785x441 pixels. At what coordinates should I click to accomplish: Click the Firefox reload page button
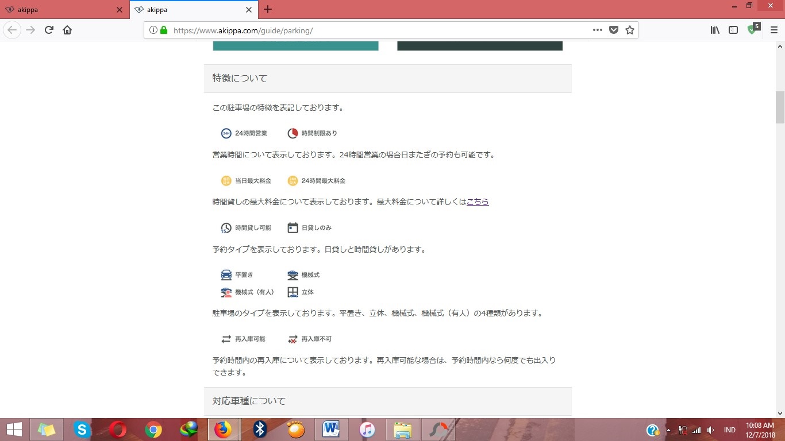point(49,30)
